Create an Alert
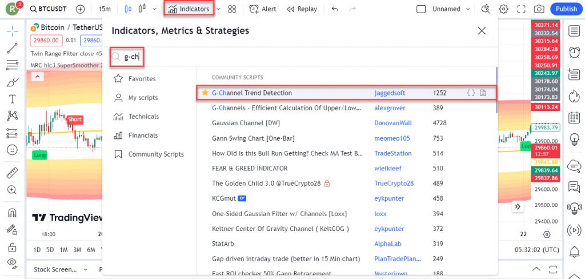The width and height of the screenshot is (585, 279). [263, 9]
